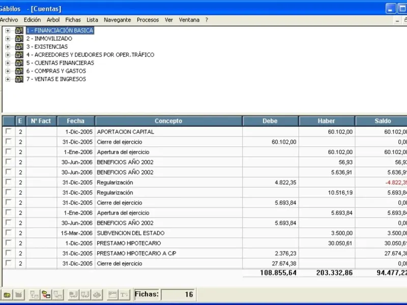Open the Ver menu
Image resolution: width=407 pixels, height=305 pixels.
[x=169, y=20]
